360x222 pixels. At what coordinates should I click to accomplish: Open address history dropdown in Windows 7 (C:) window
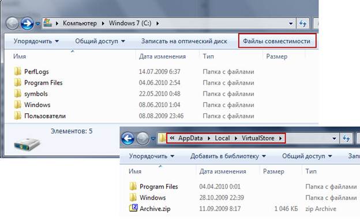pyautogui.click(x=291, y=24)
